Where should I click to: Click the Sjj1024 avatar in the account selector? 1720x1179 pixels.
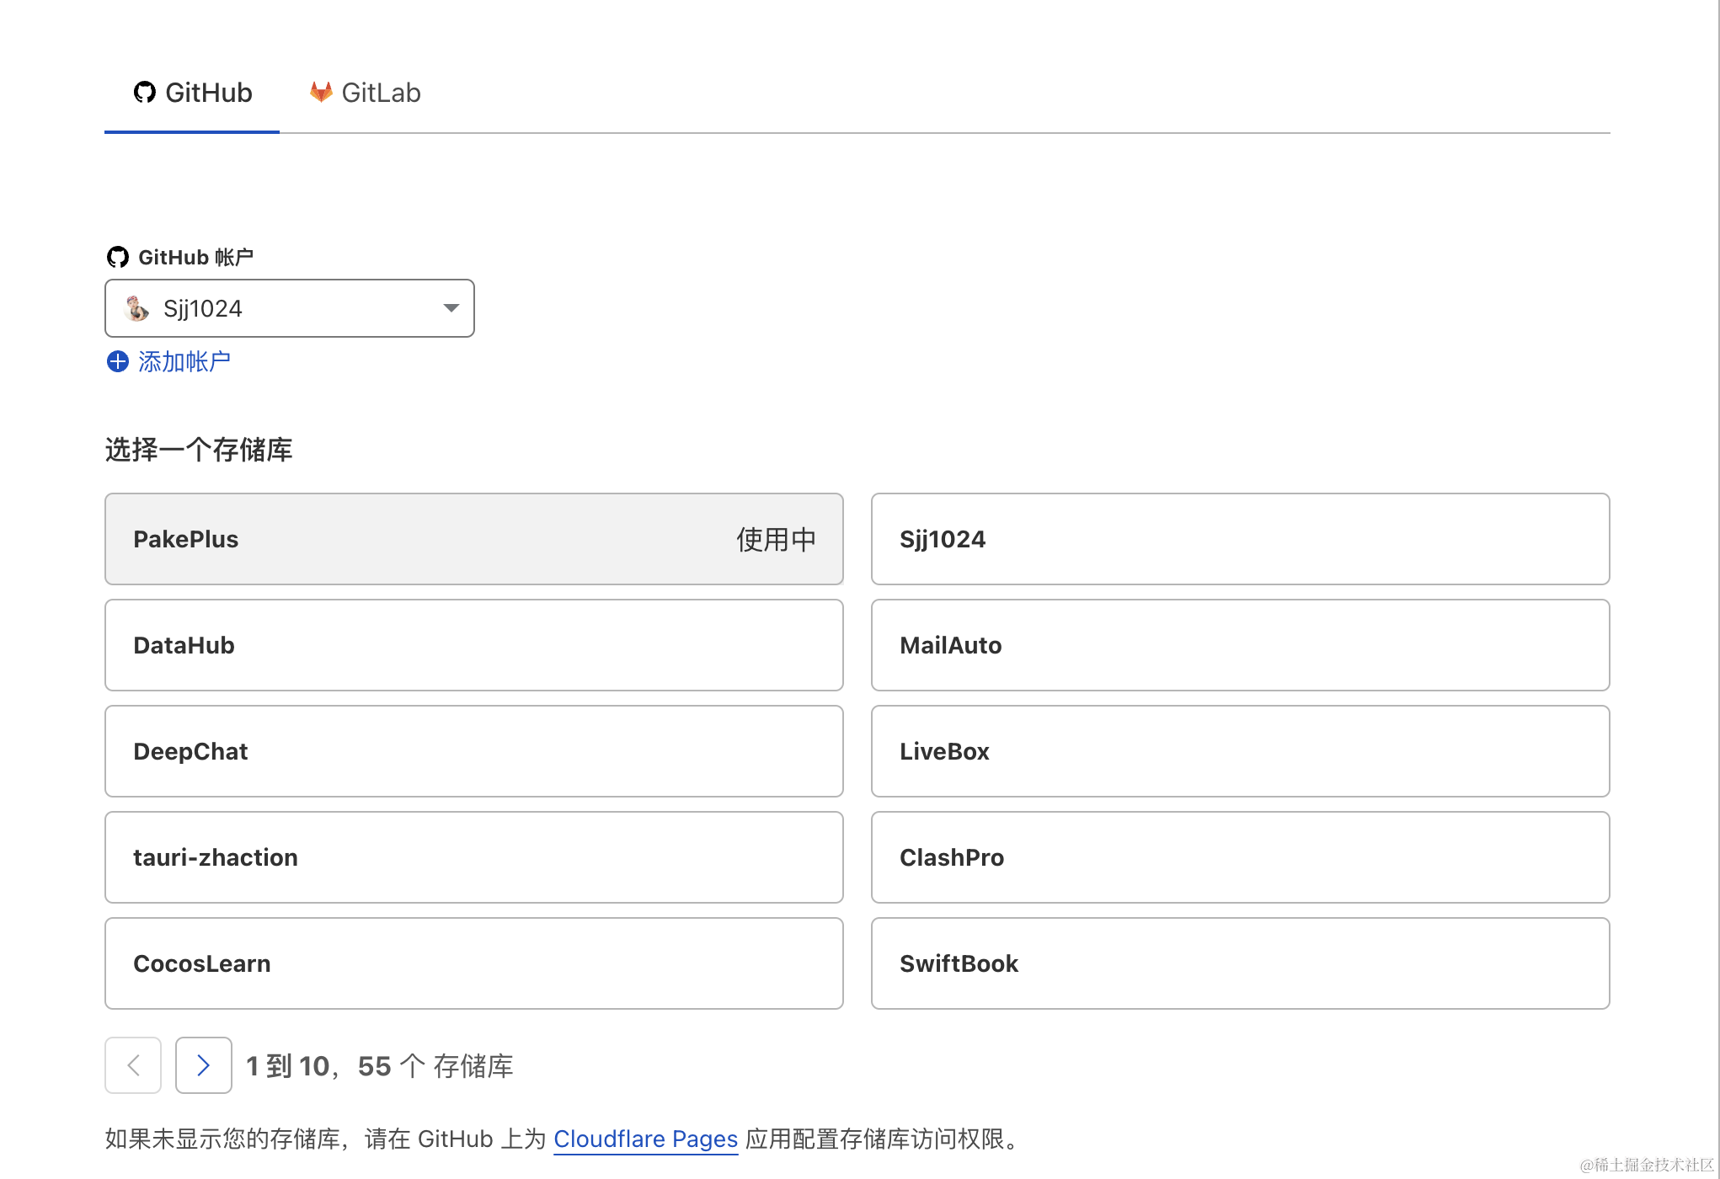click(136, 308)
